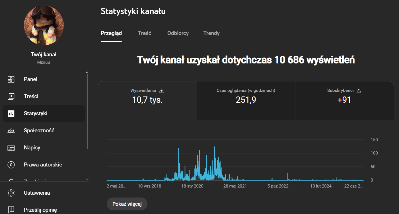Click the warning triangle next to Subskrybenci
Viewport: 399px width, 214px height.
(359, 90)
